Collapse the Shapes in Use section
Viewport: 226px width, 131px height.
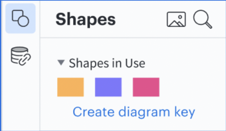point(61,63)
